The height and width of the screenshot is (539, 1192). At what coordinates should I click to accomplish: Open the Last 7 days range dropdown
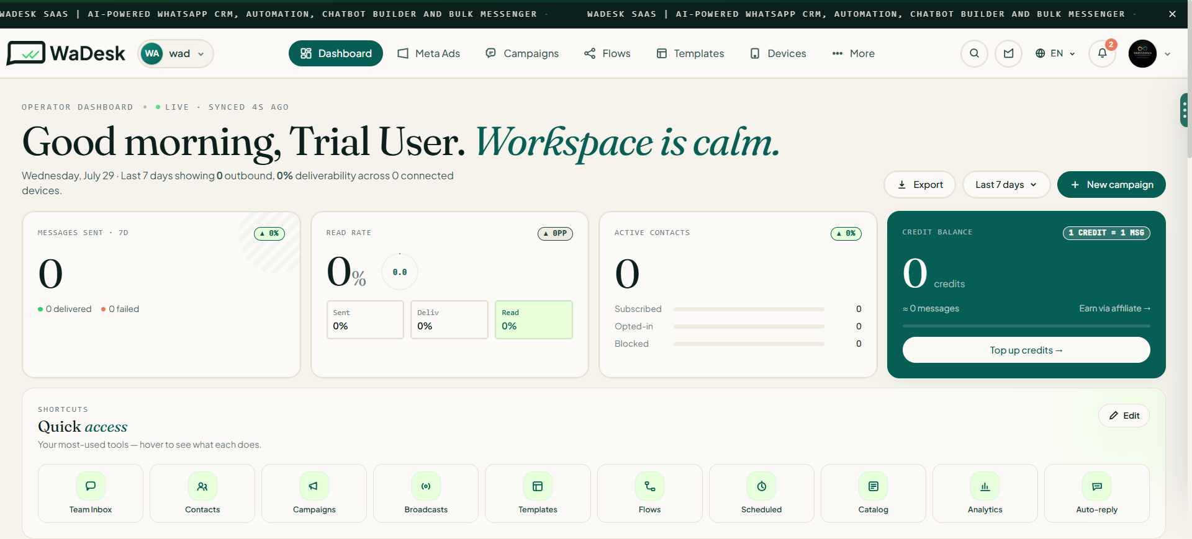coord(1006,184)
